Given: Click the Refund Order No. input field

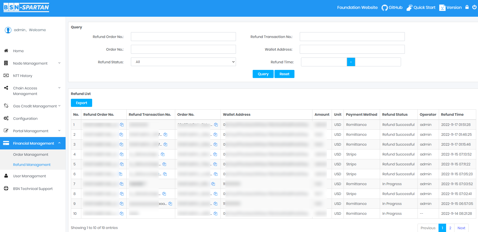Looking at the screenshot, I should pos(183,37).
